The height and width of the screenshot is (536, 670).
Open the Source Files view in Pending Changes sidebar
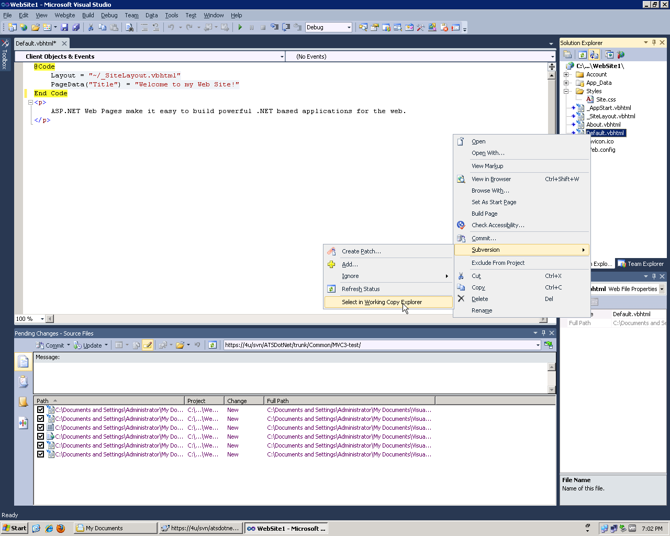tap(23, 361)
